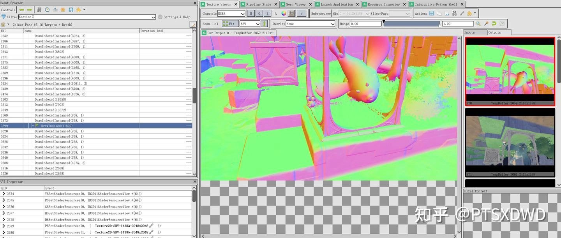Click the white point marker on range slider
The image size is (561, 238).
[x=440, y=25]
